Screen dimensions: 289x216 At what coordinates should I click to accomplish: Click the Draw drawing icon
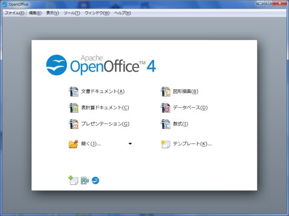coord(166,91)
